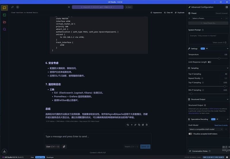Regenerate the assistant response
The height and width of the screenshot is (159, 230).
tap(128, 125)
